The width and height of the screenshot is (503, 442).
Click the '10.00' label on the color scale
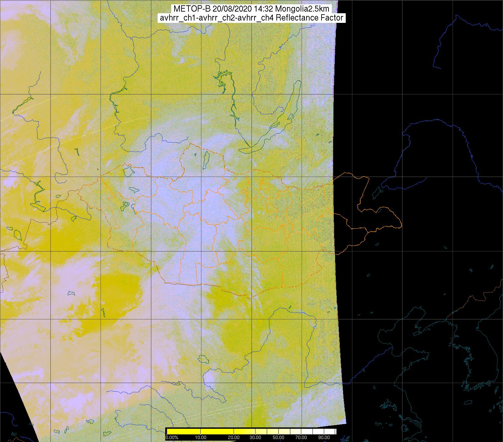[x=200, y=437]
